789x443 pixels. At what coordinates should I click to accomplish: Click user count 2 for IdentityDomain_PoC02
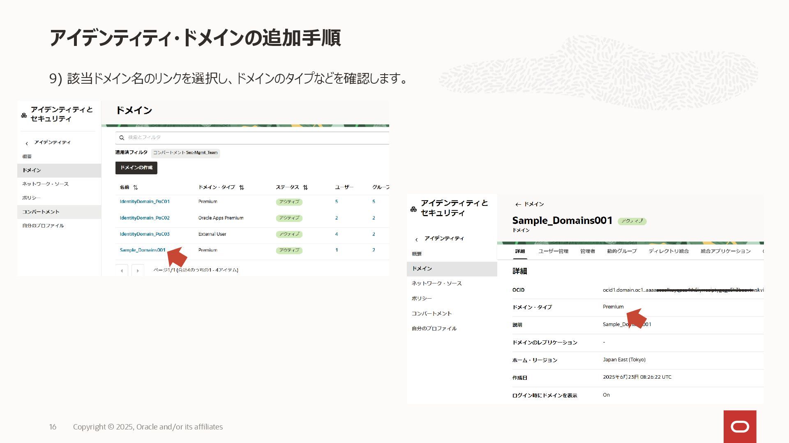tap(337, 218)
